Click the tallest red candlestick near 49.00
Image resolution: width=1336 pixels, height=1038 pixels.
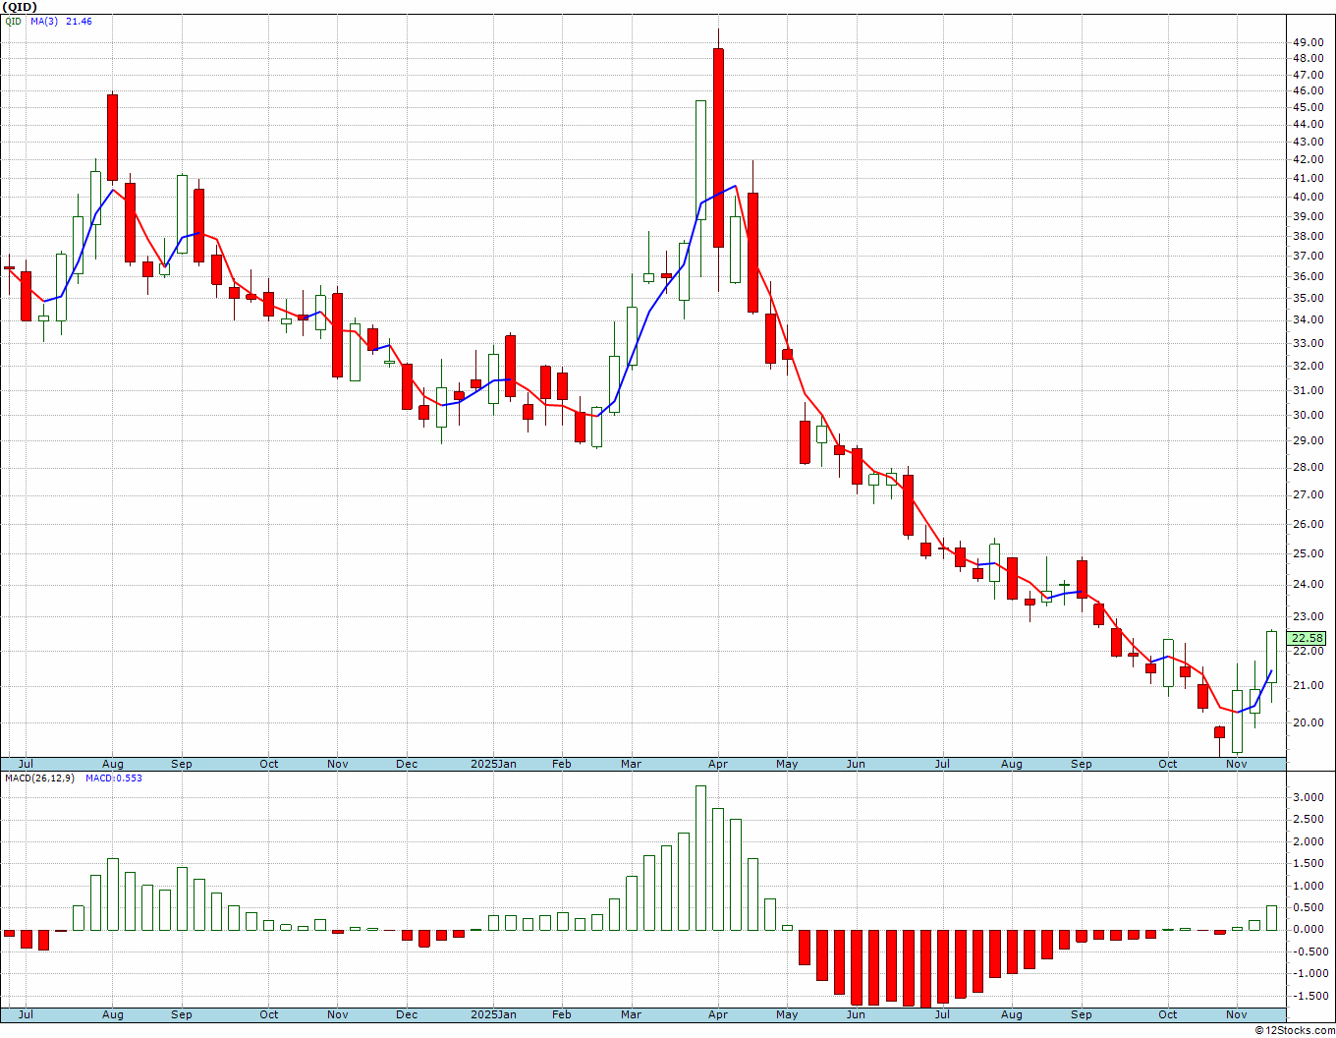tap(719, 147)
